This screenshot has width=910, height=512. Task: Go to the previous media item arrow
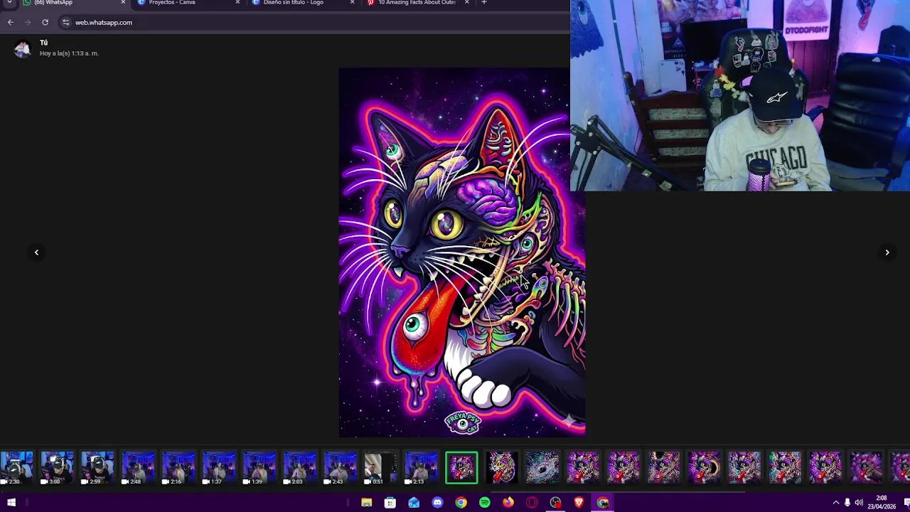[x=36, y=252]
